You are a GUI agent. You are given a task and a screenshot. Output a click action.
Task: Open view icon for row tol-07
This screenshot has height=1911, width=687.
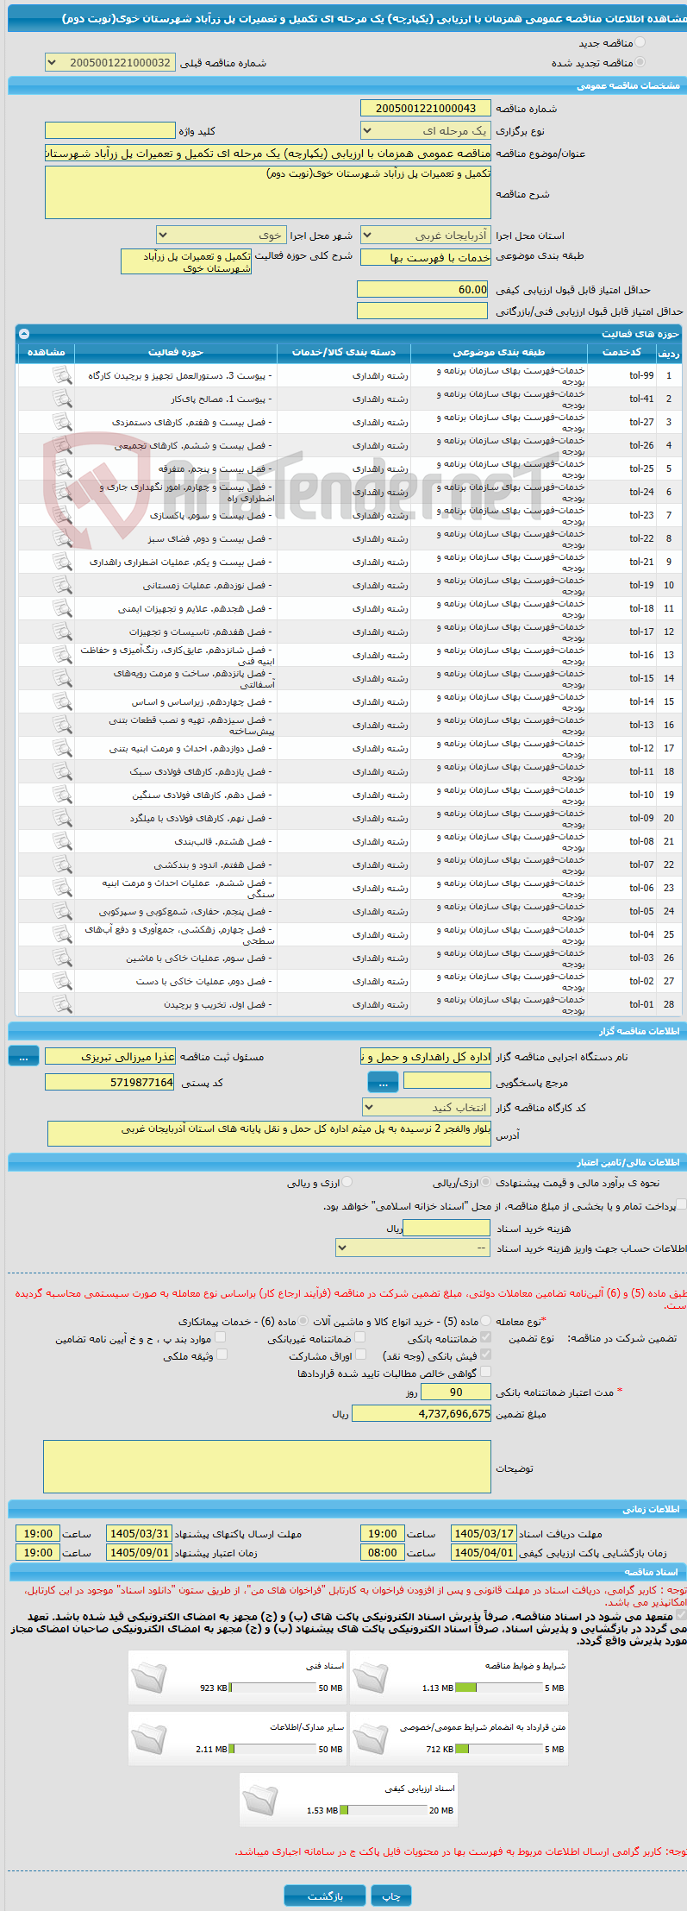62,864
